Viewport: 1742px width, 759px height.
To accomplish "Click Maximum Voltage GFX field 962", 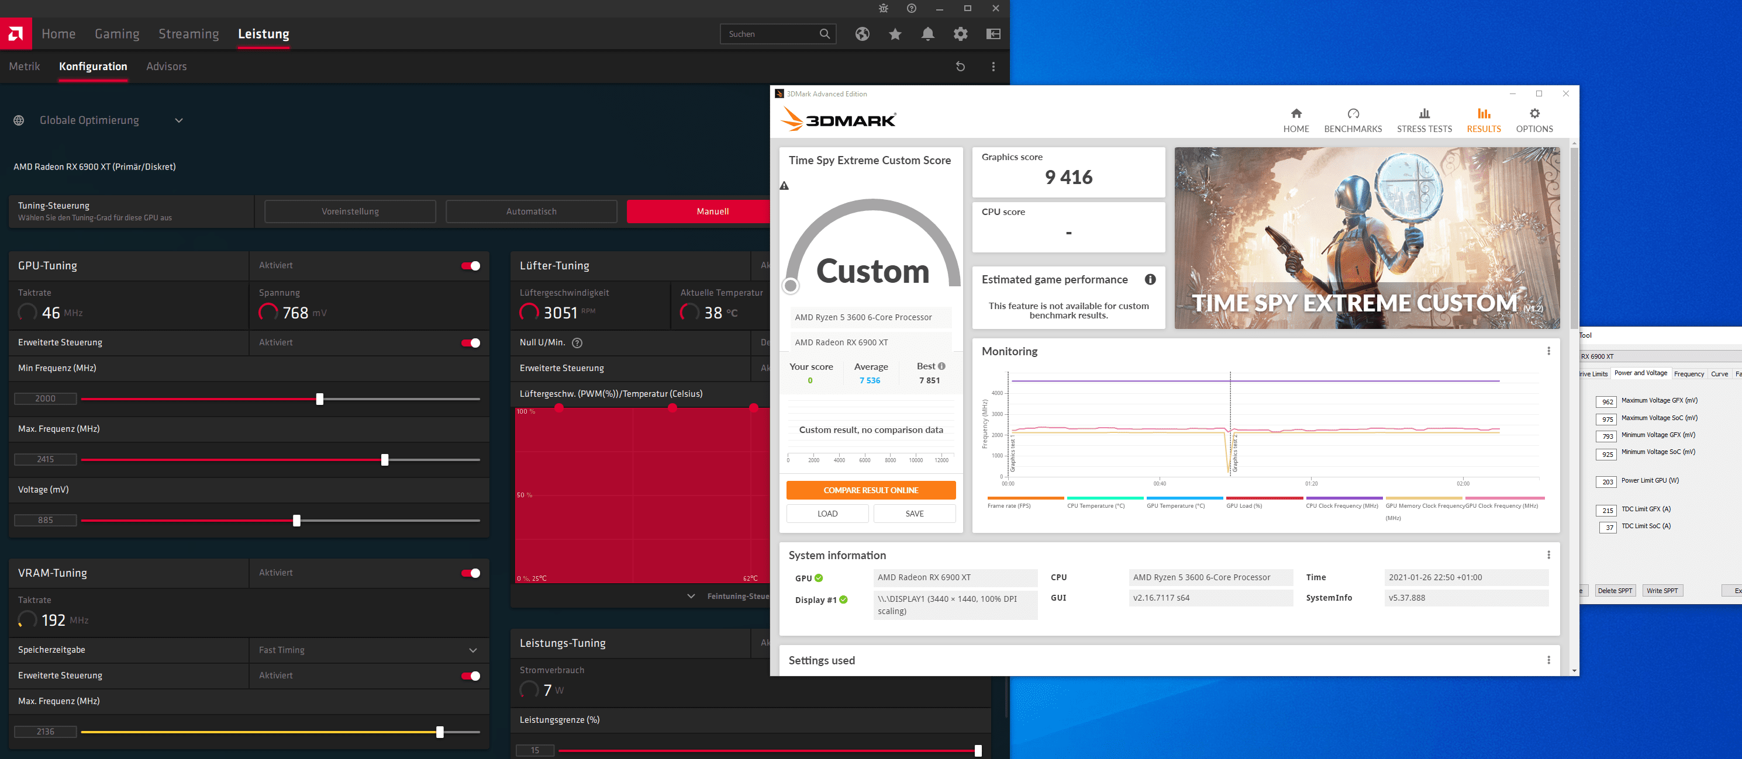I will [1606, 401].
